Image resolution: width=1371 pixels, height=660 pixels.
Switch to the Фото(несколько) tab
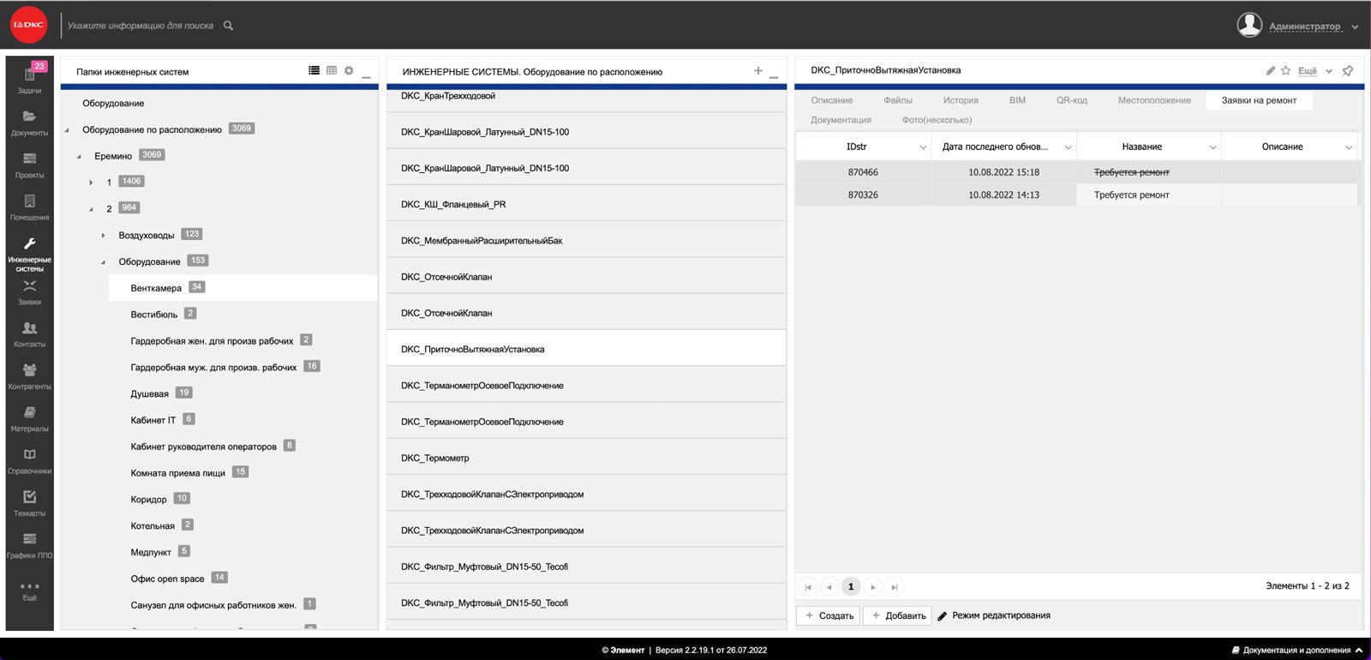pyautogui.click(x=937, y=120)
